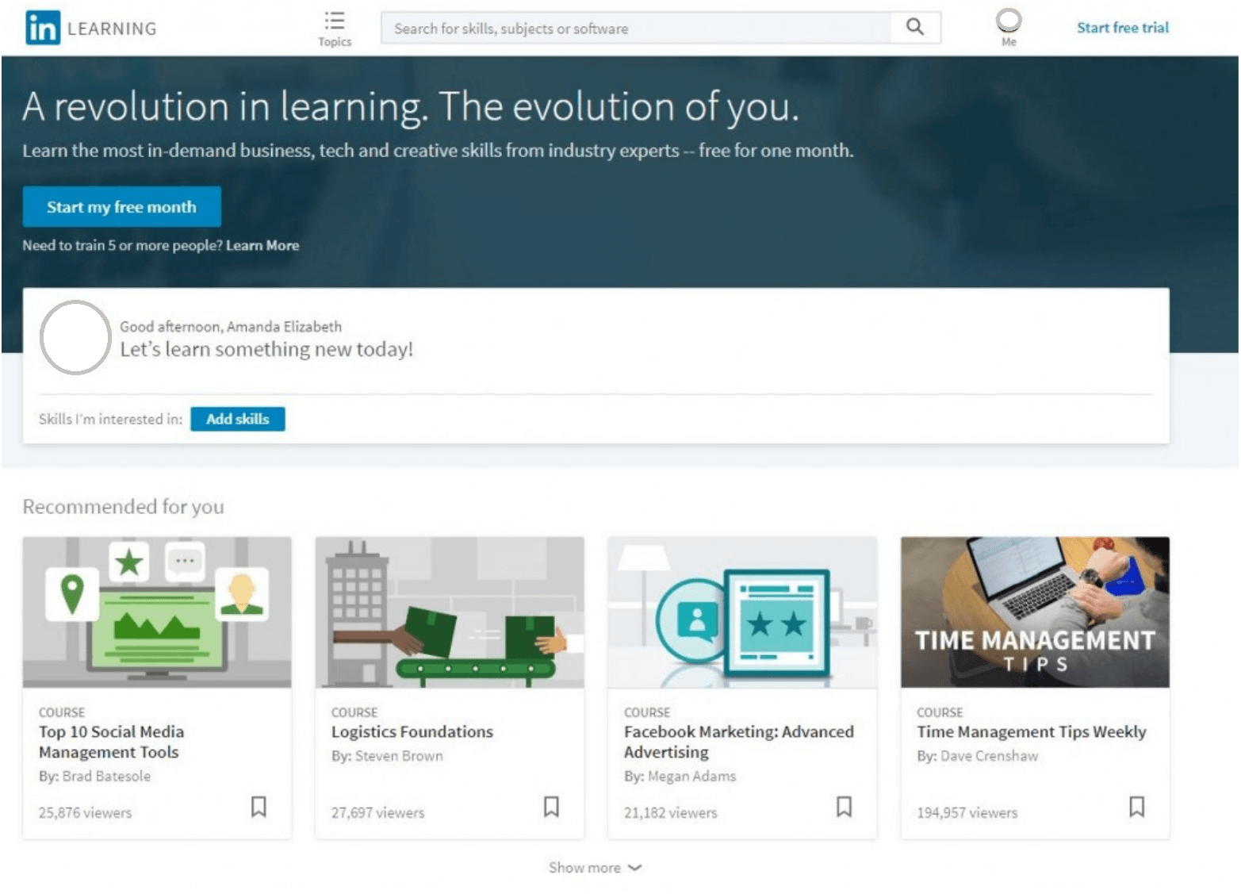Open the Me profile avatar
Image resolution: width=1241 pixels, height=894 pixels.
(1009, 20)
